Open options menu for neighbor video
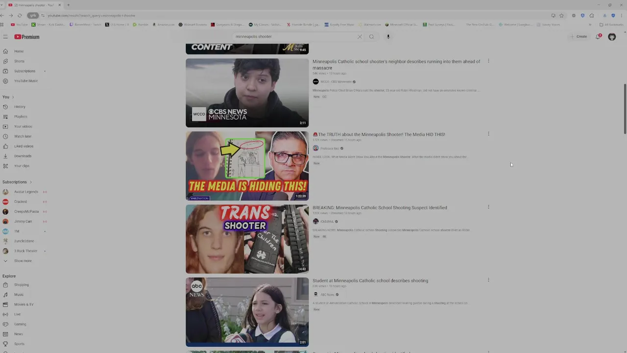 point(488,61)
